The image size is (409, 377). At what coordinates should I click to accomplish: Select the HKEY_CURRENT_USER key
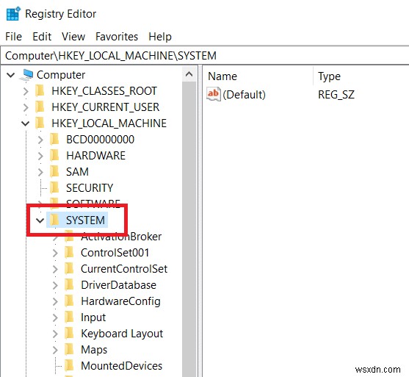(x=106, y=107)
